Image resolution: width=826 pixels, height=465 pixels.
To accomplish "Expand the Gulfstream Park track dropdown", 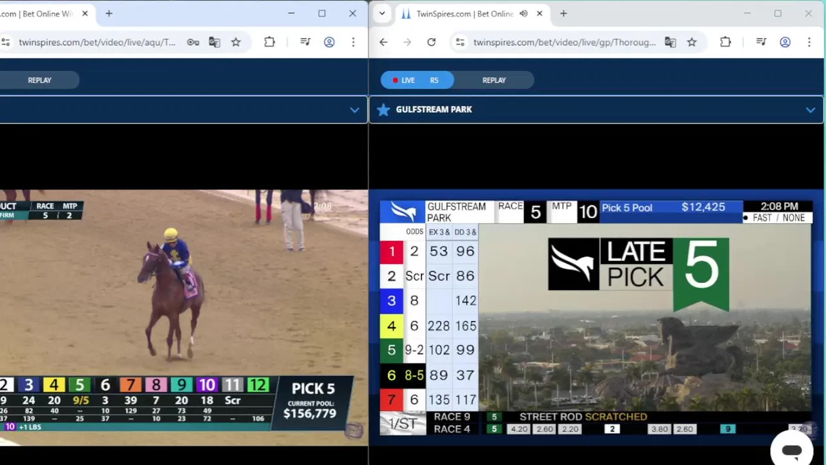I will point(810,110).
